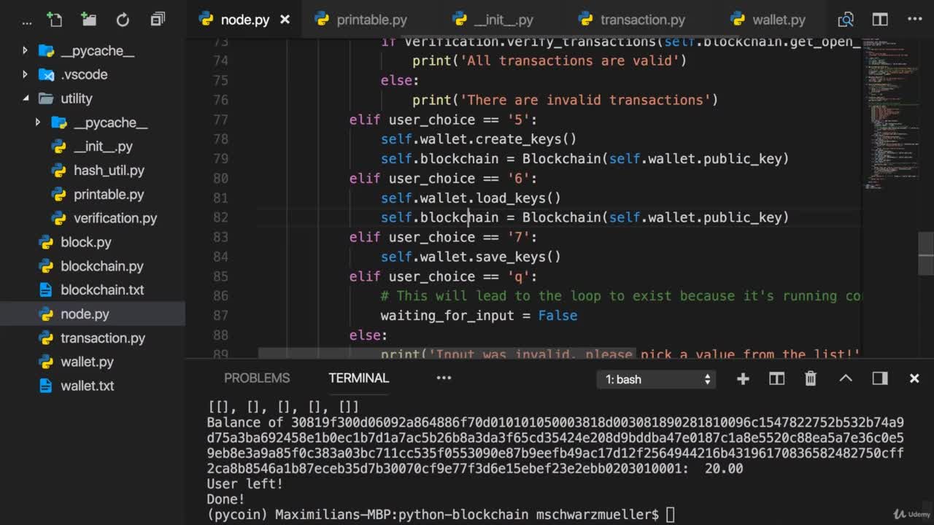The width and height of the screenshot is (934, 525).
Task: Click 'self.wallet.load_keys()' on line 81
Action: 471,198
